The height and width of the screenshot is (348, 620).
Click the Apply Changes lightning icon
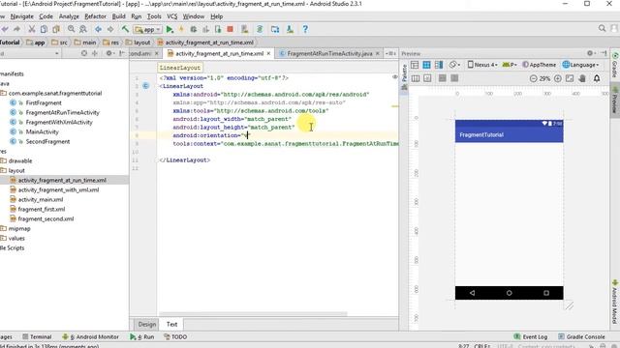click(181, 29)
